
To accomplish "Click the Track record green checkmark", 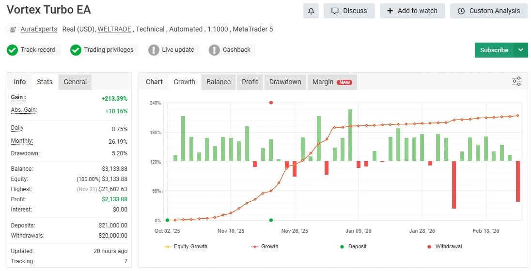I will click(x=13, y=50).
